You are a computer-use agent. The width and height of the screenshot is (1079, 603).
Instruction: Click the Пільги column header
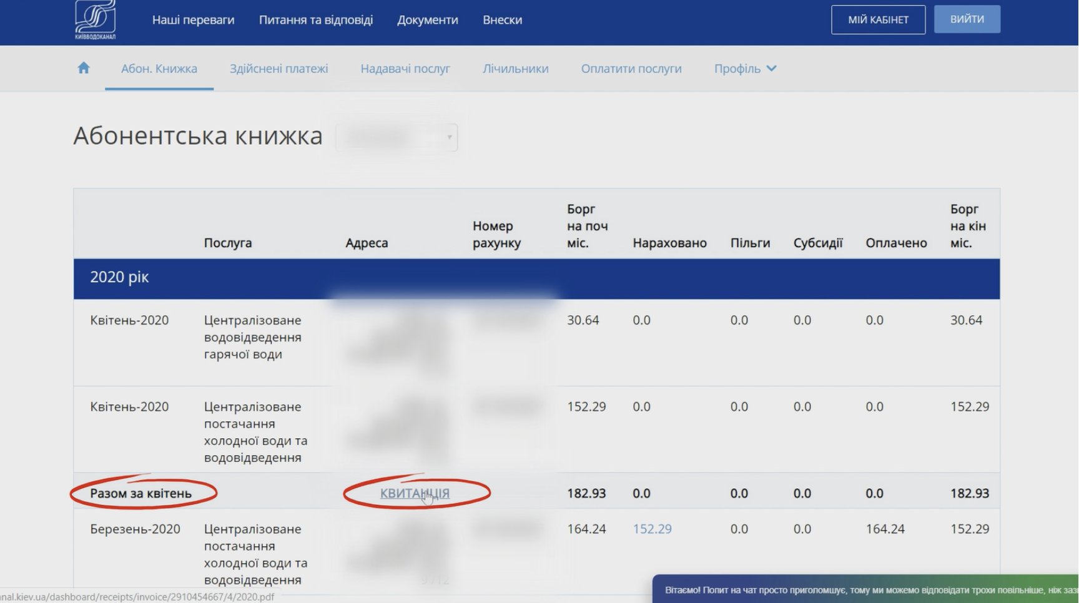pos(750,243)
